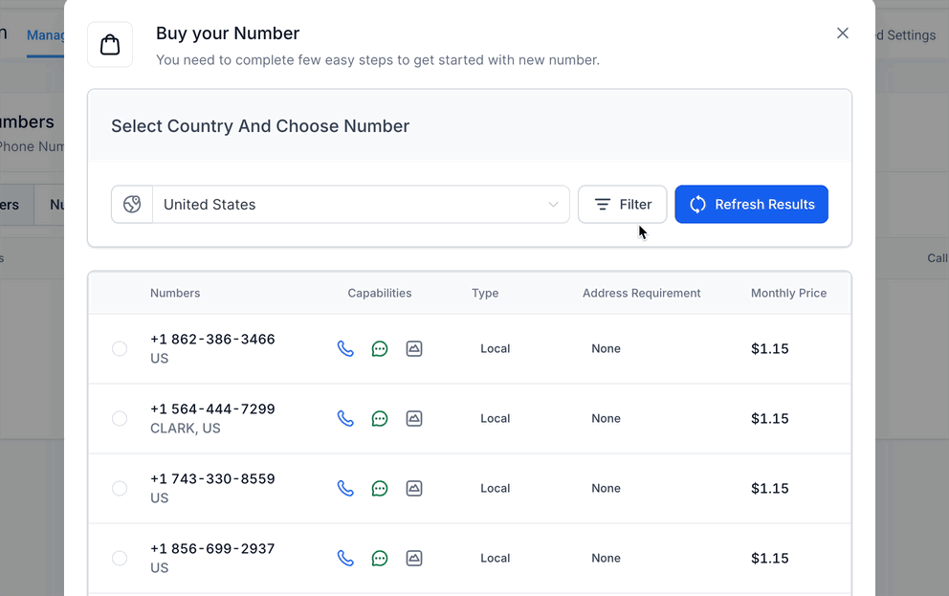
Task: Click the number +1 564-444-7299
Action: (212, 409)
